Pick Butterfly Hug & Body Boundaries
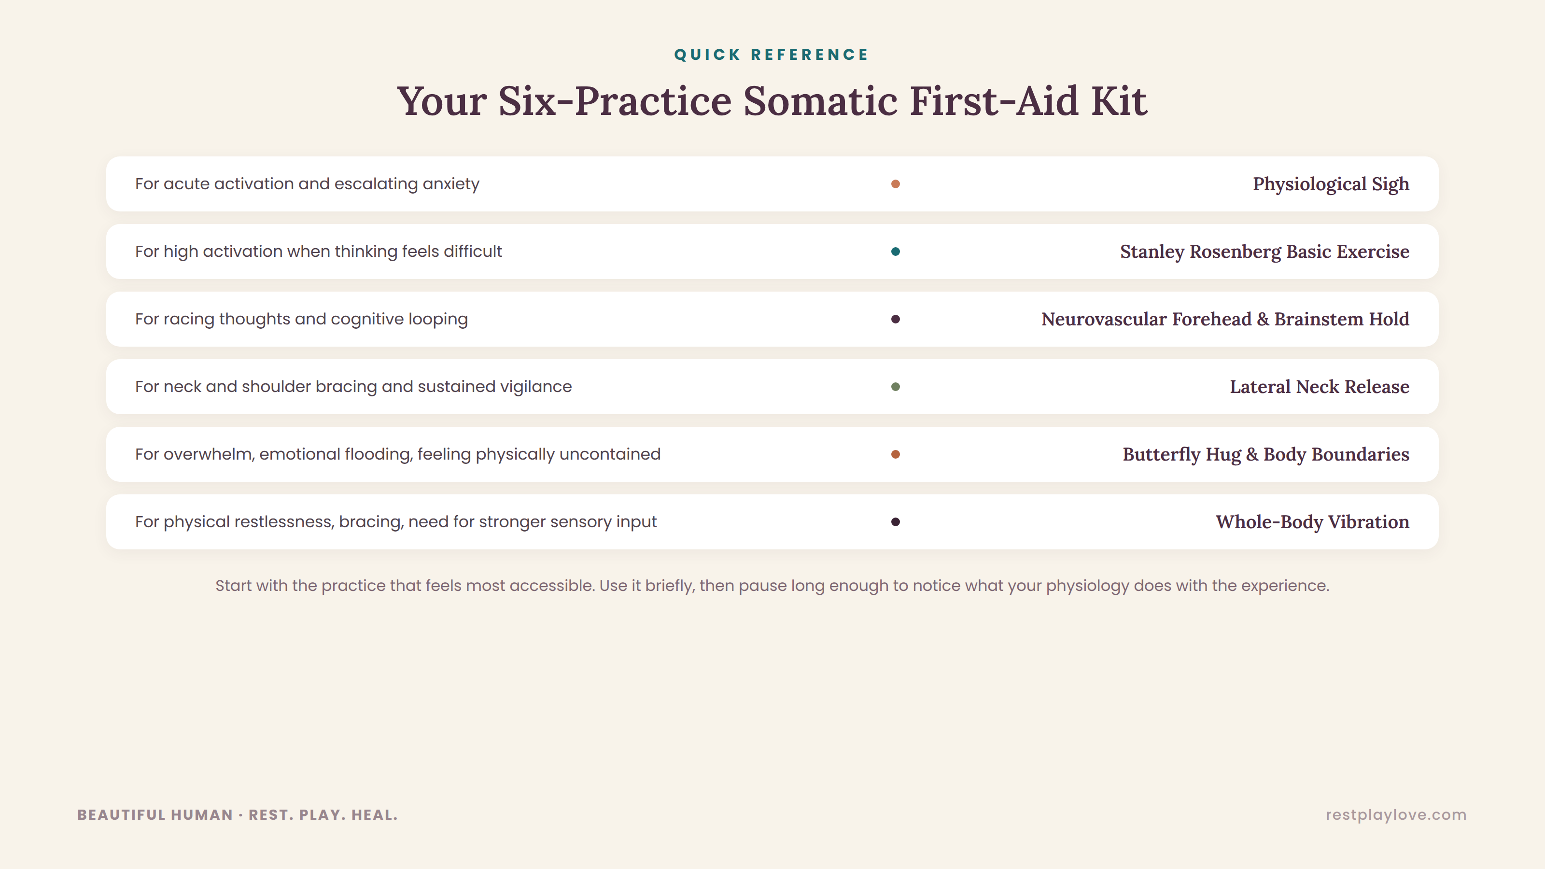 pyautogui.click(x=1265, y=455)
